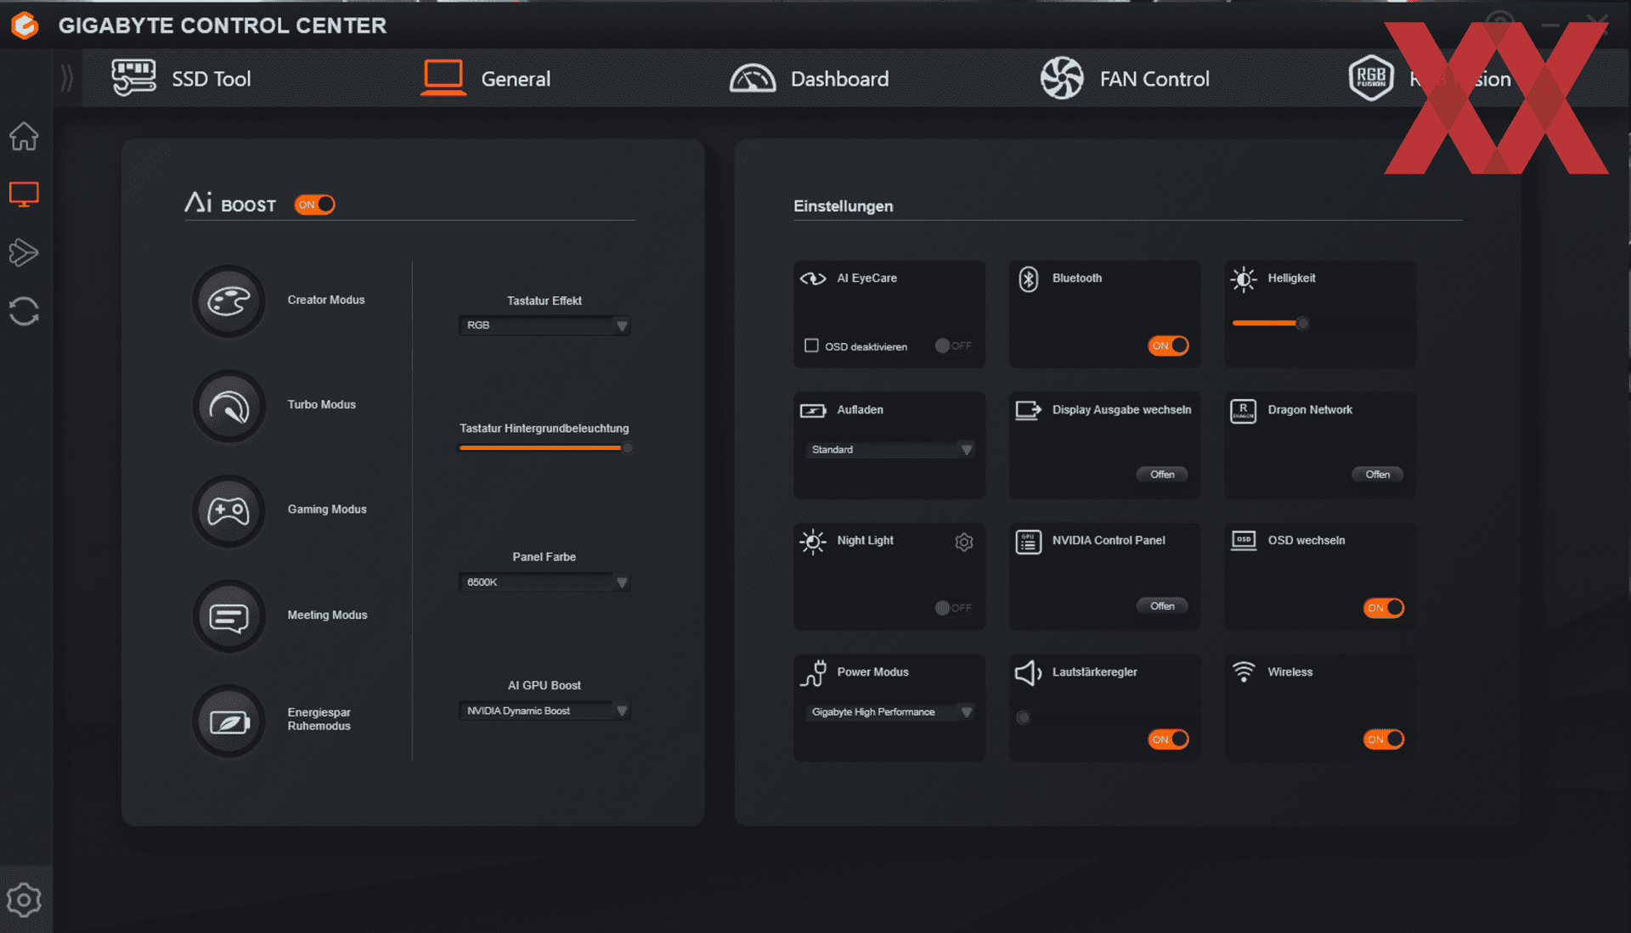Check the OSD deaktivieren checkbox
Screen dimensions: 1631x933
pyautogui.click(x=811, y=346)
